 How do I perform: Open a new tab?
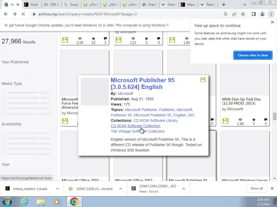point(224,5)
